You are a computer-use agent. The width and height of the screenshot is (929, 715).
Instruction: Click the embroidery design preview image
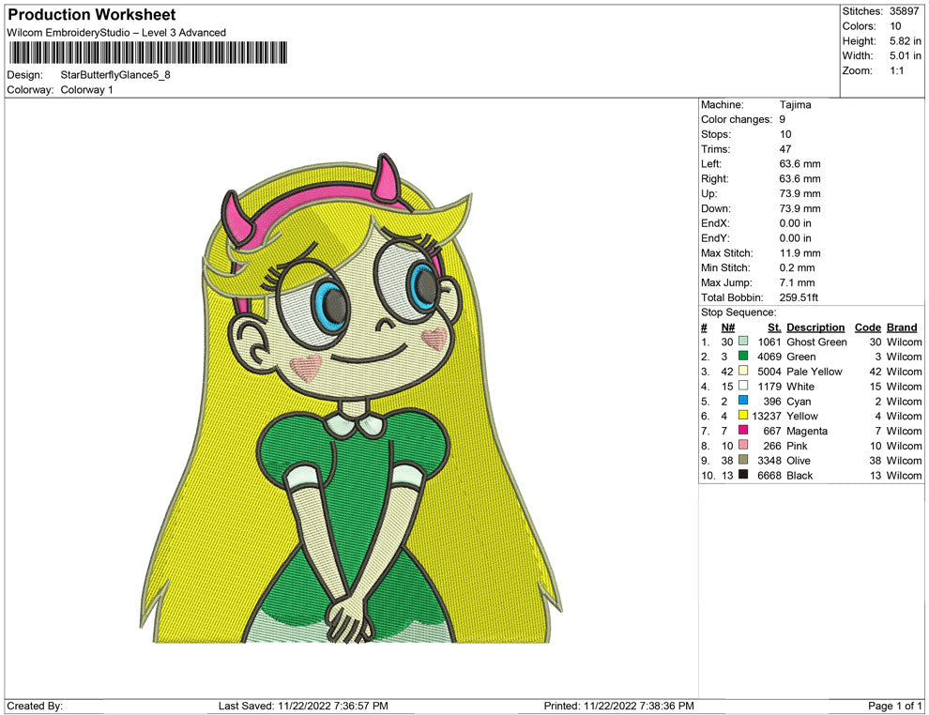tap(351, 398)
